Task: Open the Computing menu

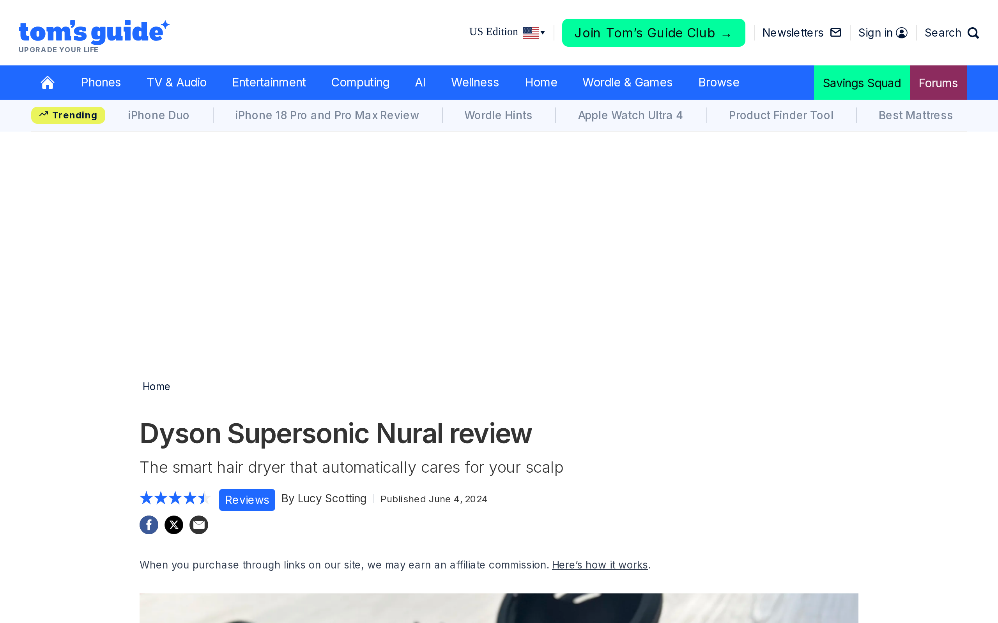Action: 360,83
